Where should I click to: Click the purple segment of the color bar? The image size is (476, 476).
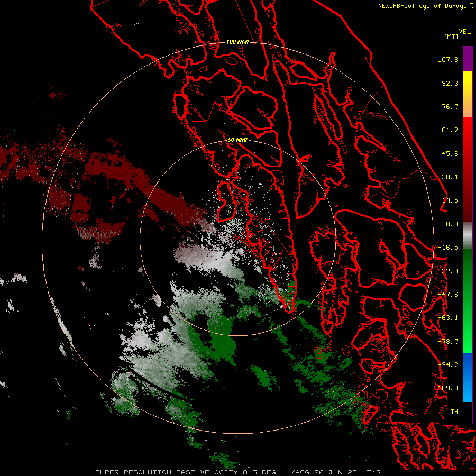(x=467, y=59)
